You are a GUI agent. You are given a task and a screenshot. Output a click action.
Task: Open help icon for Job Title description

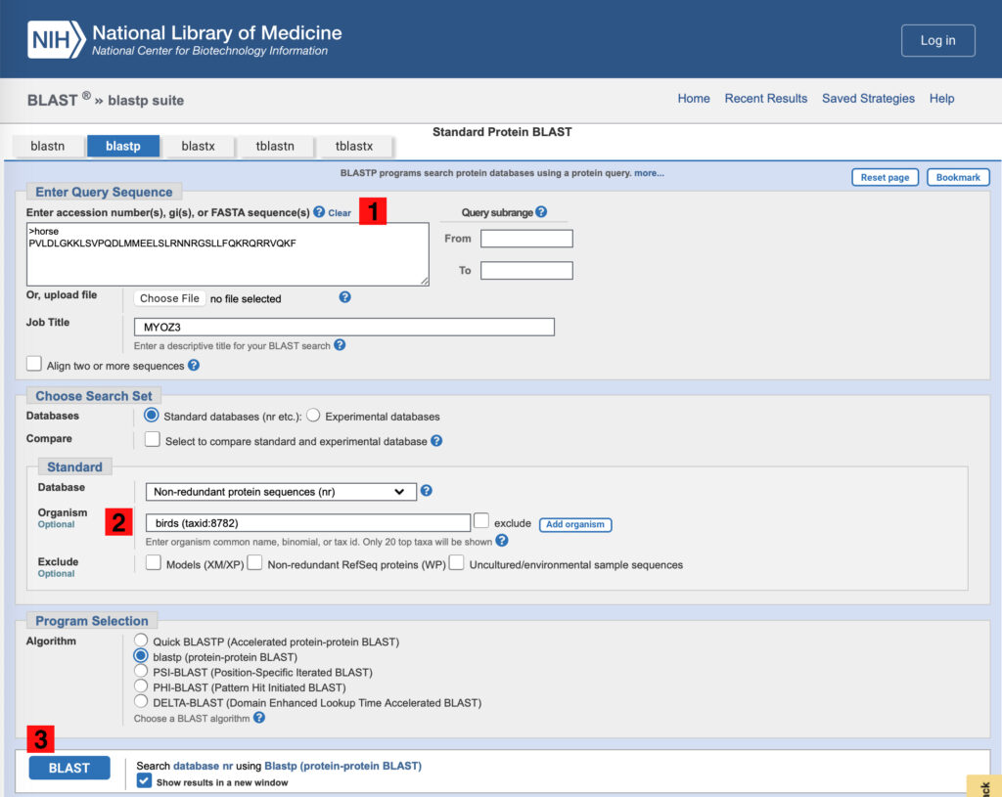pyautogui.click(x=340, y=345)
